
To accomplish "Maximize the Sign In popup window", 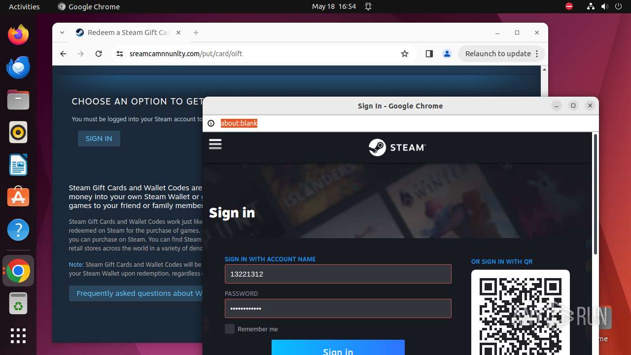I will pyautogui.click(x=573, y=106).
